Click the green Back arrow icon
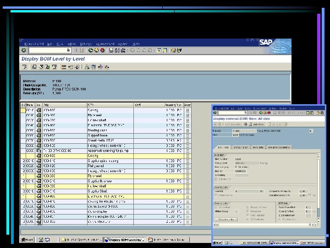 [91, 50]
